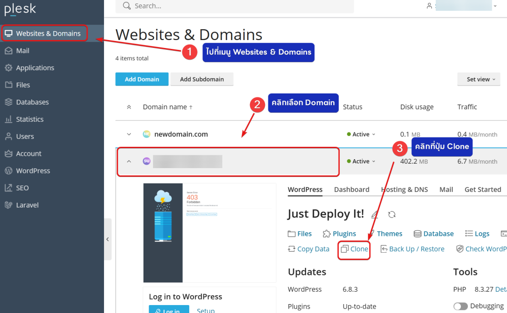Screen dimensions: 507x313
Task: Open Statistics in the sidebar
Action: (30, 119)
